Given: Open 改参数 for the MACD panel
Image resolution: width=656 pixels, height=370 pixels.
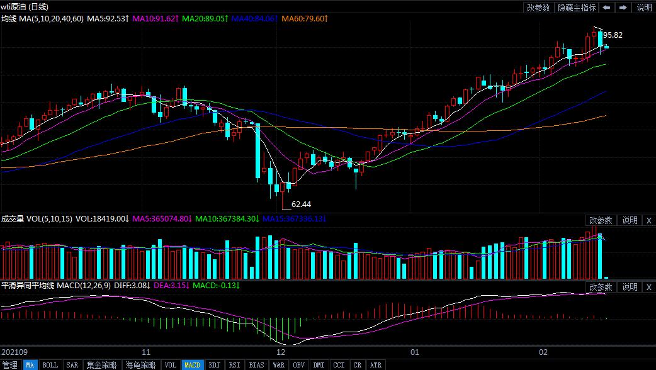Looking at the screenshot, I should [x=601, y=287].
